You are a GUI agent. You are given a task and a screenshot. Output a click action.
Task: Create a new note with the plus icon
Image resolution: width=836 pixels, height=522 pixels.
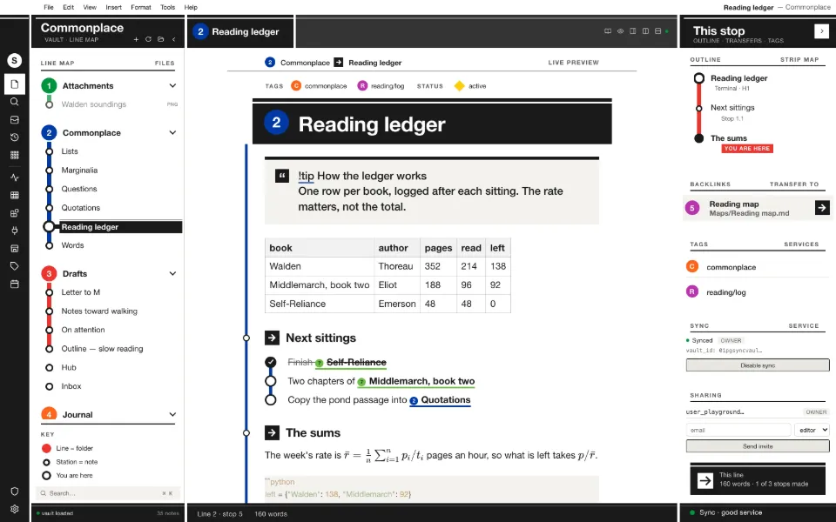(x=136, y=39)
